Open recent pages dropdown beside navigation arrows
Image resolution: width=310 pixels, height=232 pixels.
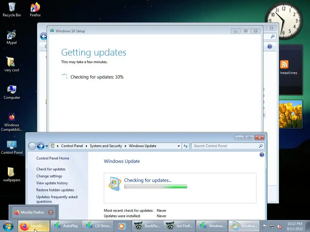(x=47, y=146)
